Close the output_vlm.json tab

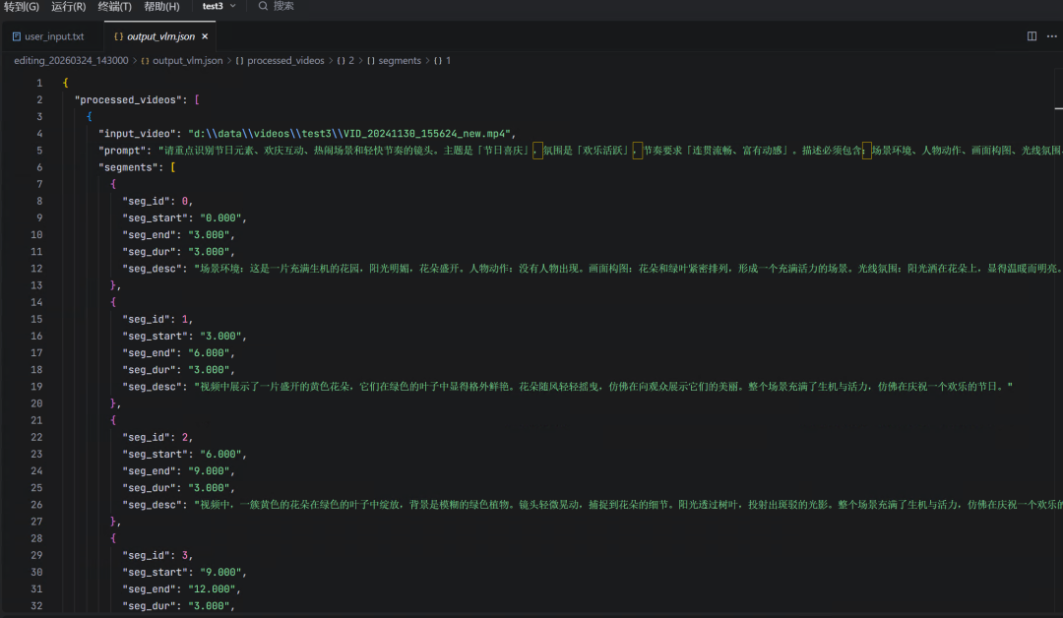coord(205,36)
